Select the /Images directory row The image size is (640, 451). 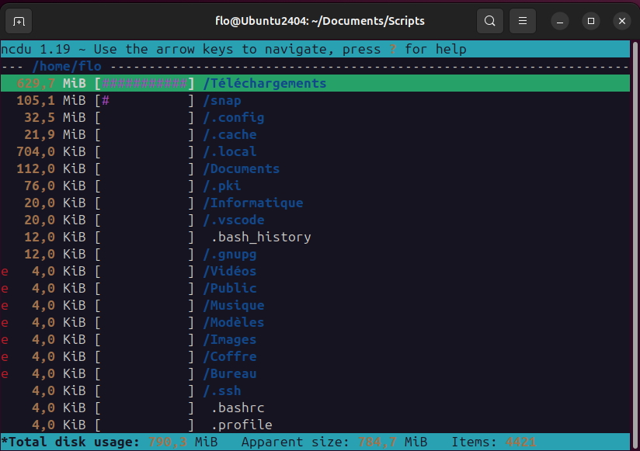pyautogui.click(x=231, y=339)
